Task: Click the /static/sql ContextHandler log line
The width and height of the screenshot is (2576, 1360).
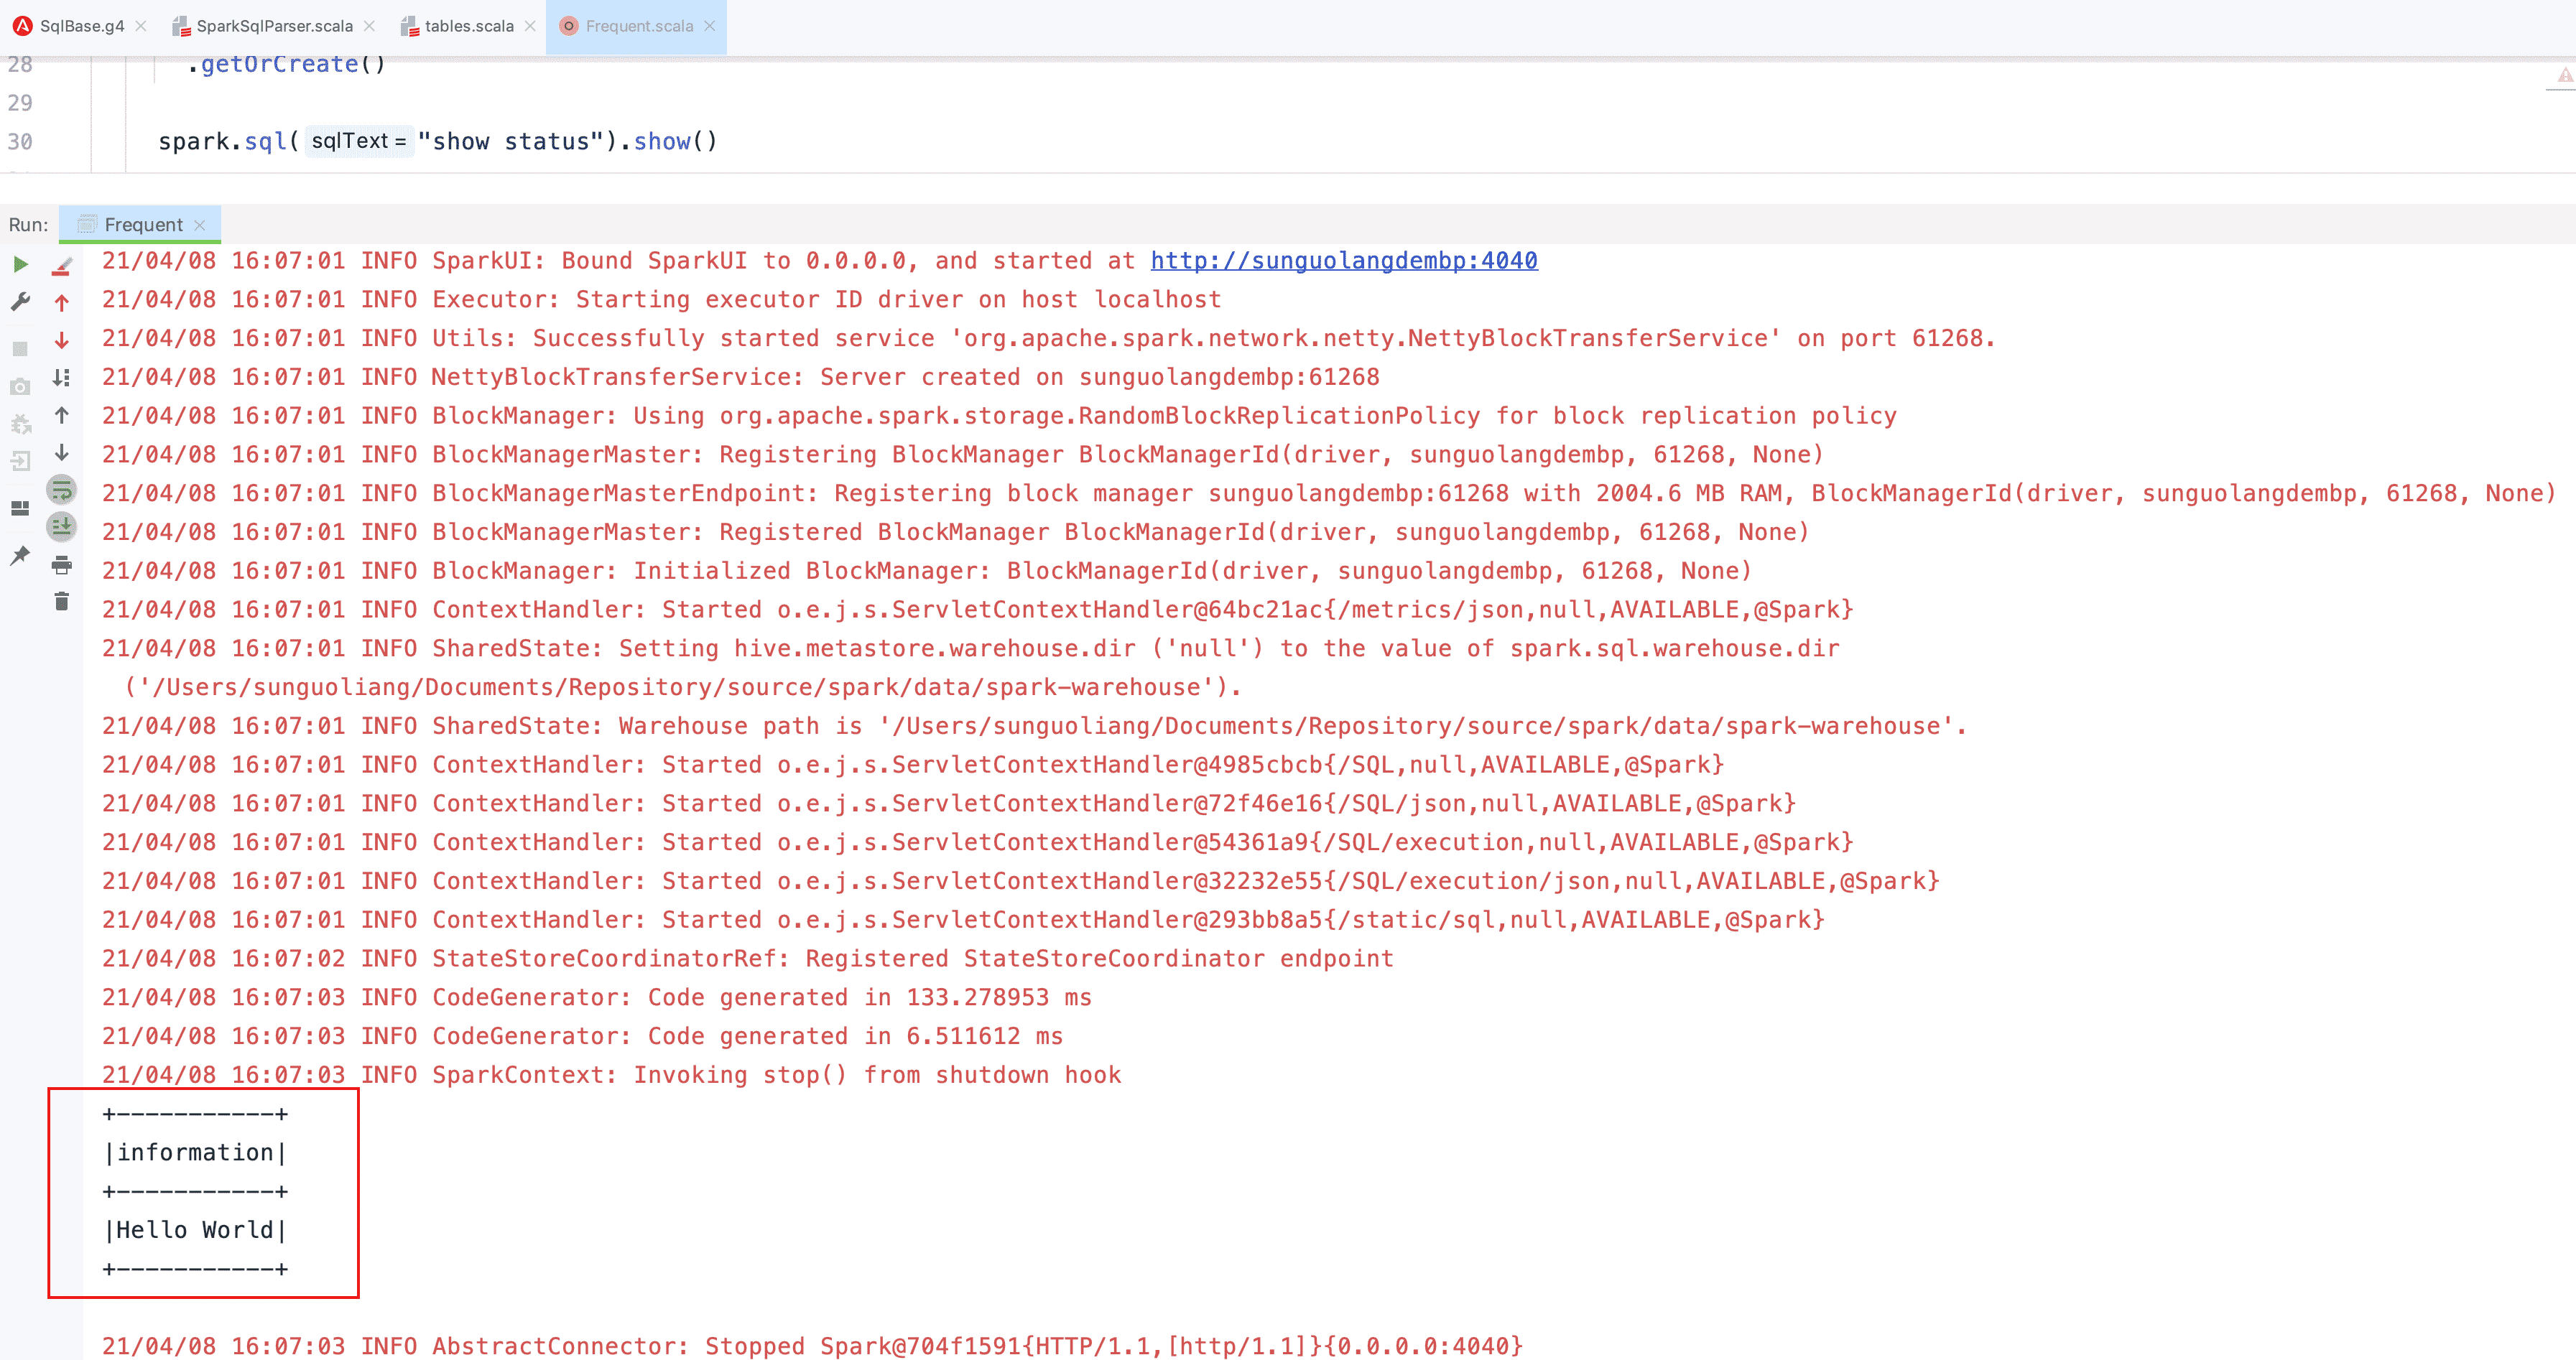Action: (964, 921)
